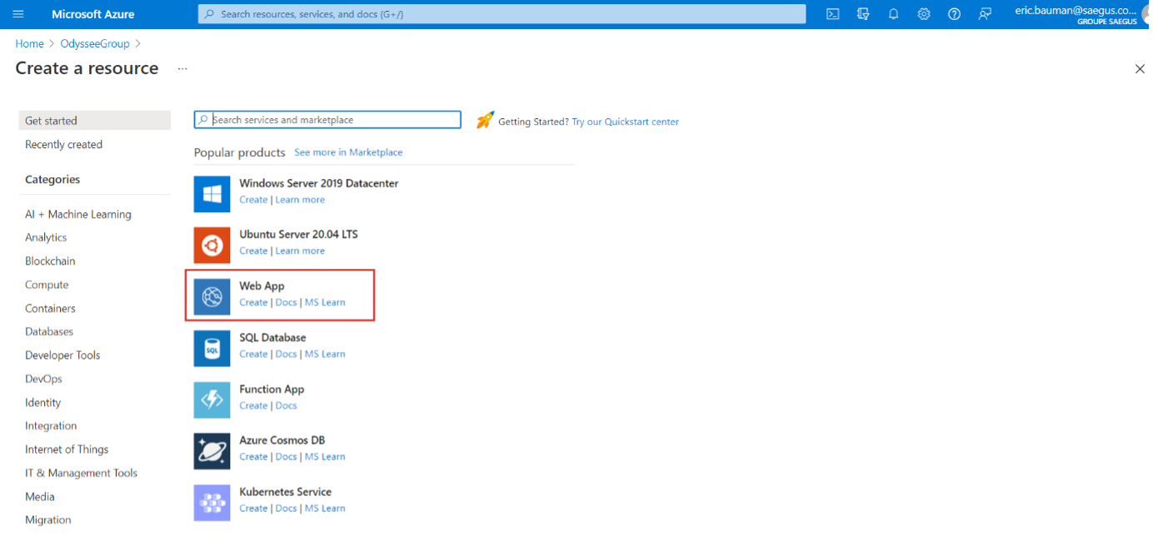Open Docs link under Function App
This screenshot has width=1153, height=536.
pyautogui.click(x=286, y=405)
